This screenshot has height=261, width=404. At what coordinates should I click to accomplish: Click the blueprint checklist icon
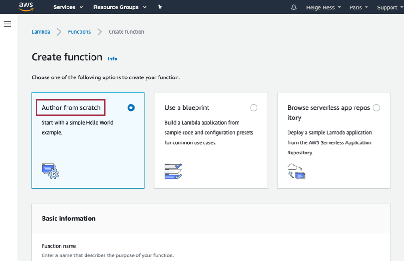[x=173, y=171]
